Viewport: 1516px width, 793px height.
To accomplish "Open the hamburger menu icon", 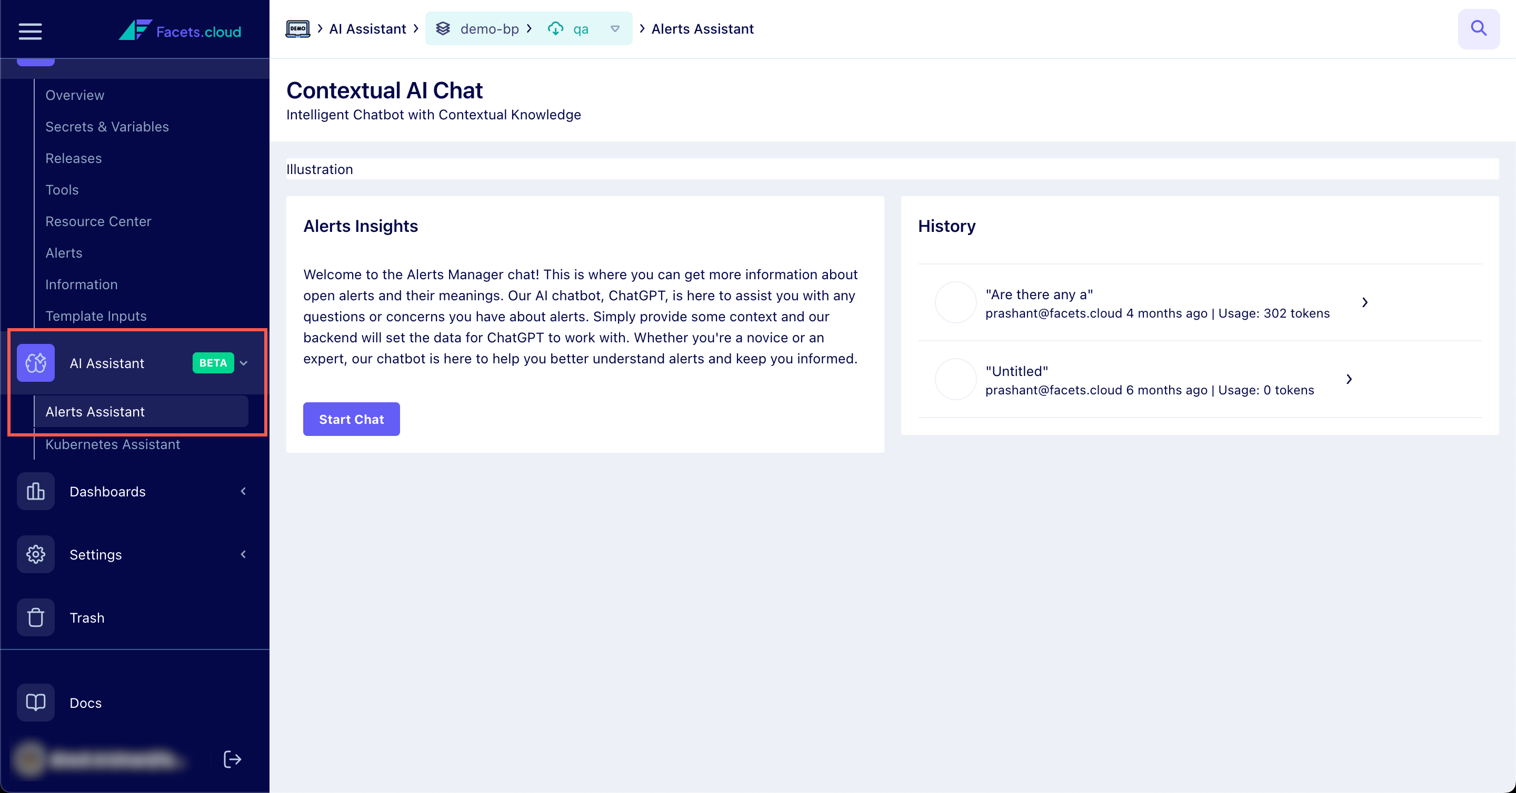I will click(30, 31).
